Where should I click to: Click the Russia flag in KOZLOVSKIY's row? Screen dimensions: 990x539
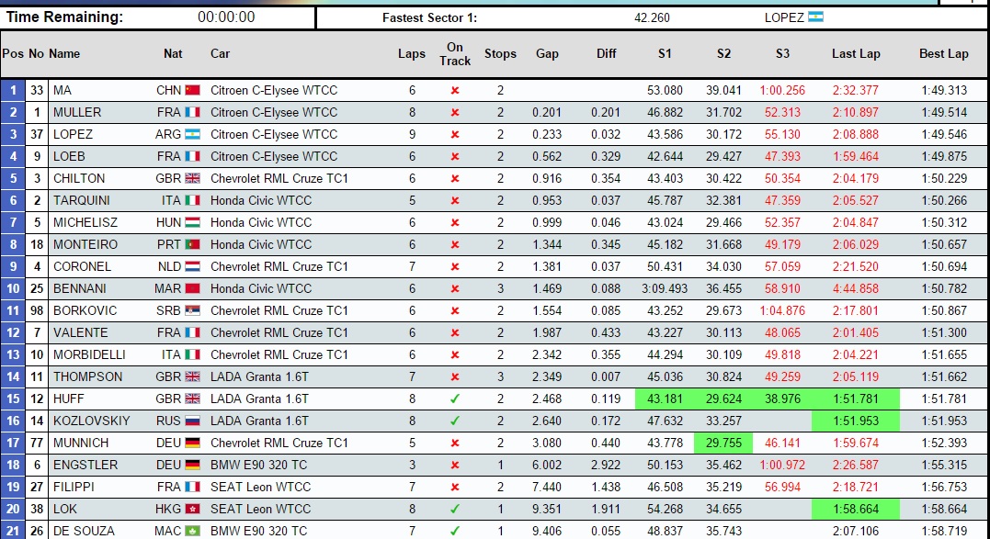tap(192, 421)
